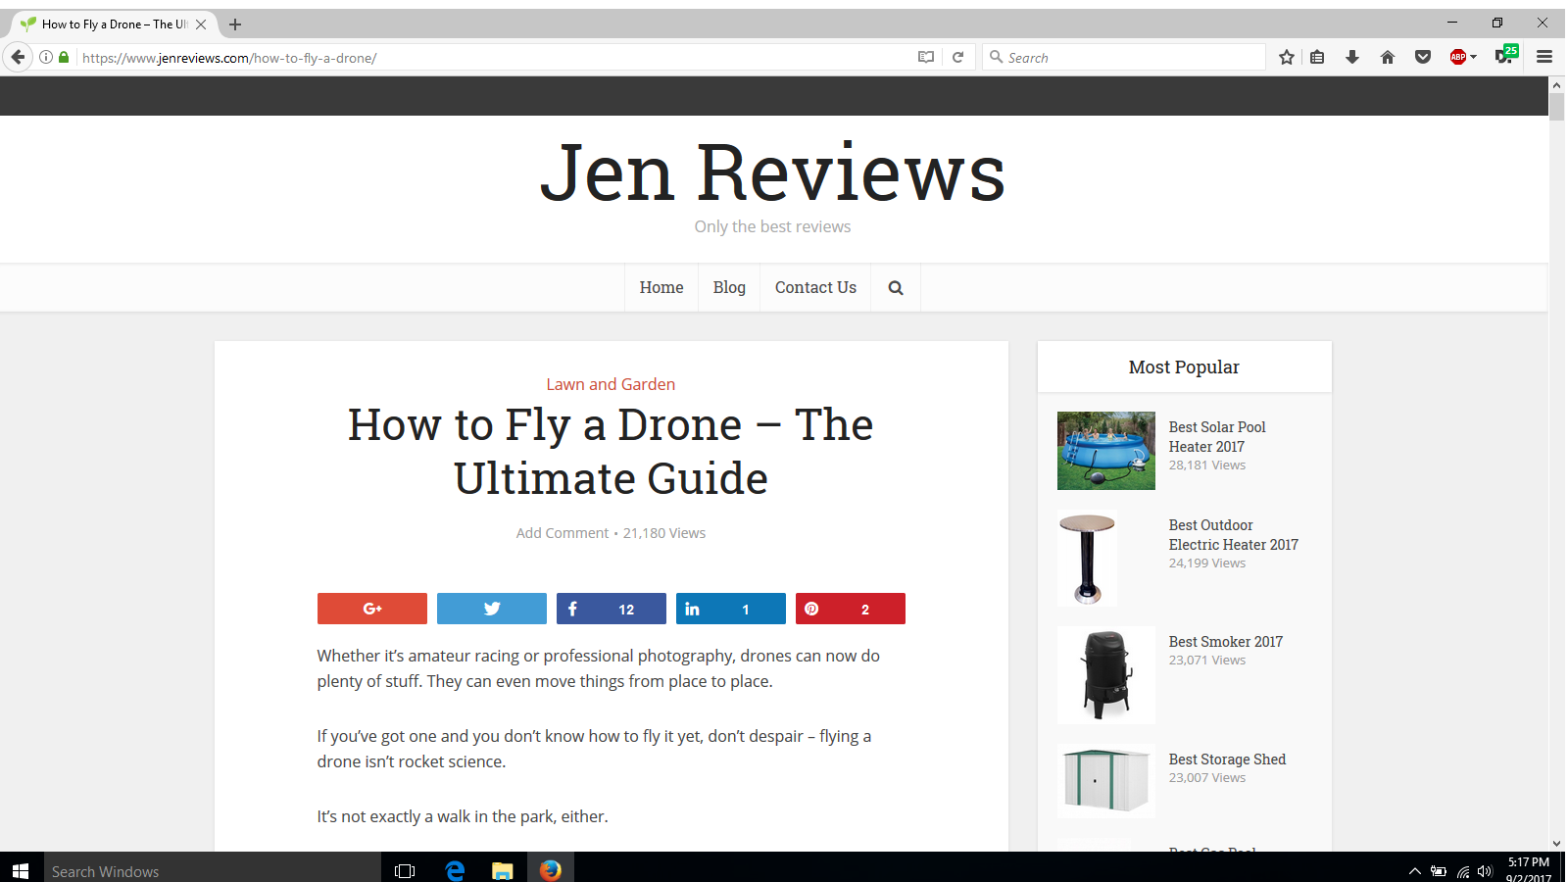This screenshot has height=882, width=1568.
Task: Select the How to Fly a Drone tab
Action: (x=114, y=24)
